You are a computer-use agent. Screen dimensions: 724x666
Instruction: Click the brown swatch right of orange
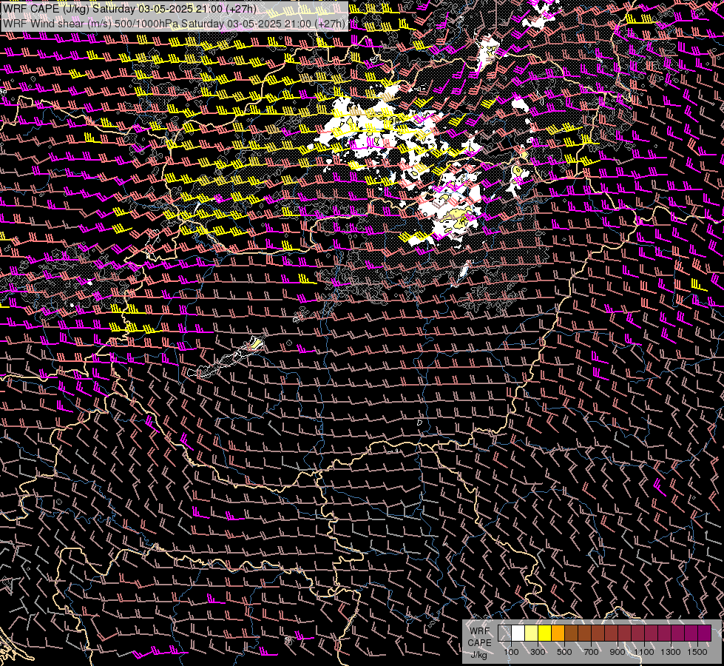[x=571, y=633]
